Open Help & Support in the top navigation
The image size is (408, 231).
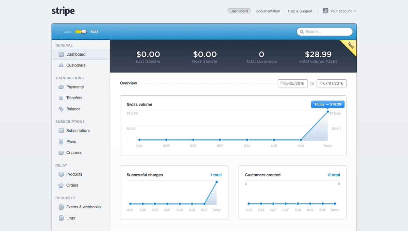300,11
